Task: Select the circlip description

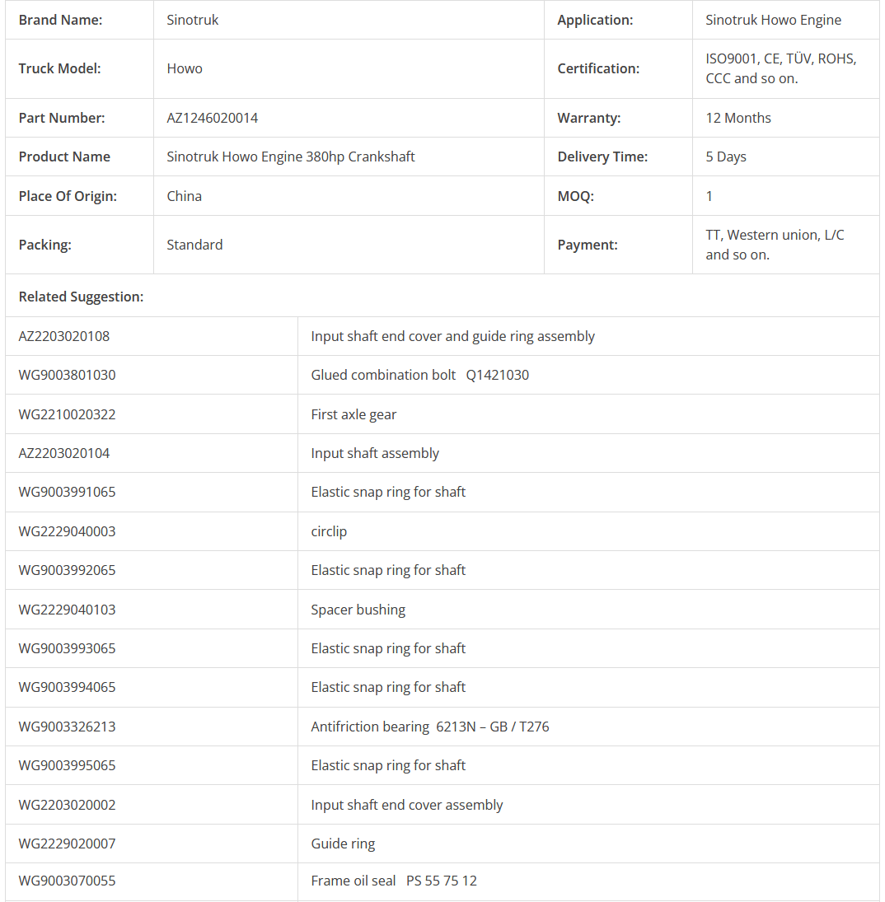Action: click(329, 531)
